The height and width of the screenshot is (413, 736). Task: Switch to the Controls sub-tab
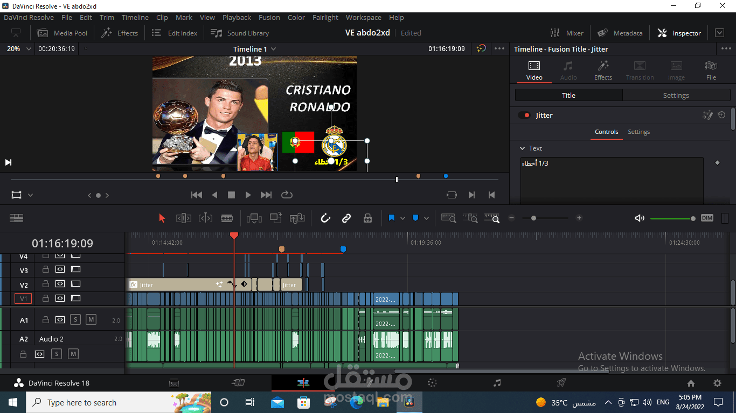tap(606, 132)
